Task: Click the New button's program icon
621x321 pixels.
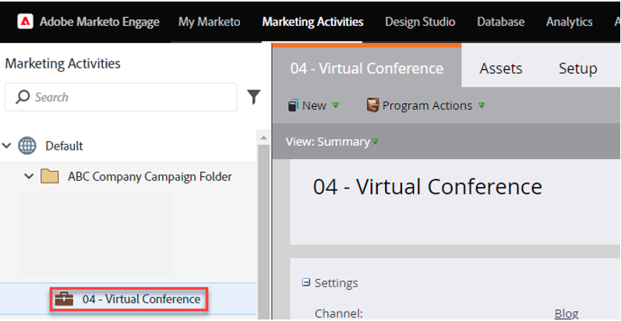Action: tap(293, 106)
